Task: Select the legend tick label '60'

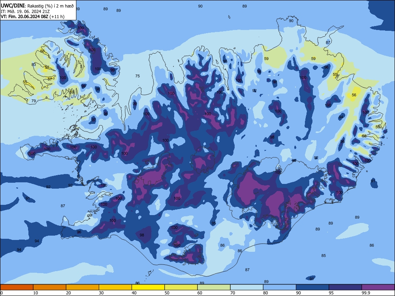Action: [x=200, y=293]
